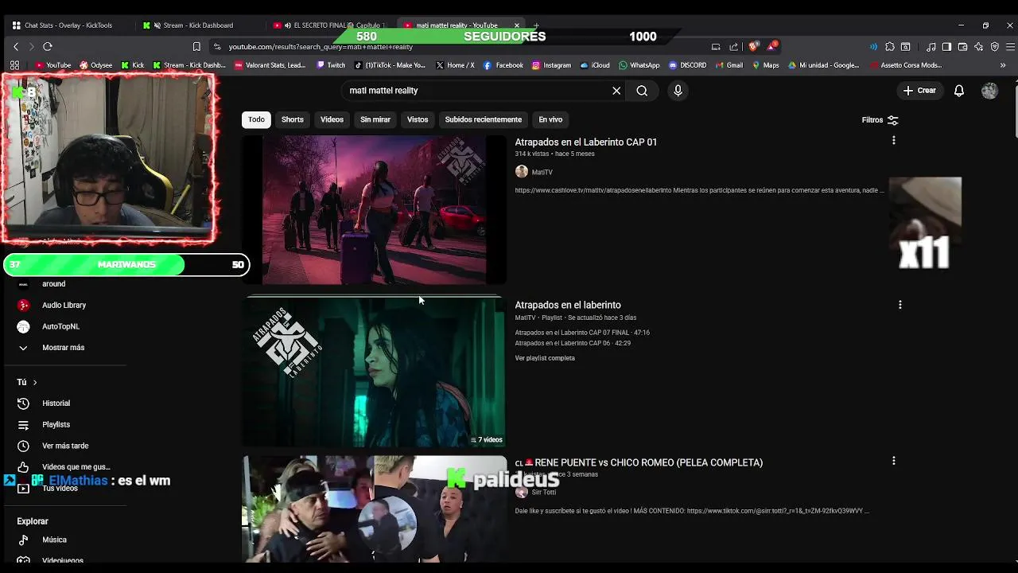This screenshot has height=573, width=1018.
Task: Click the YouTube search magnifier button
Action: coord(642,91)
